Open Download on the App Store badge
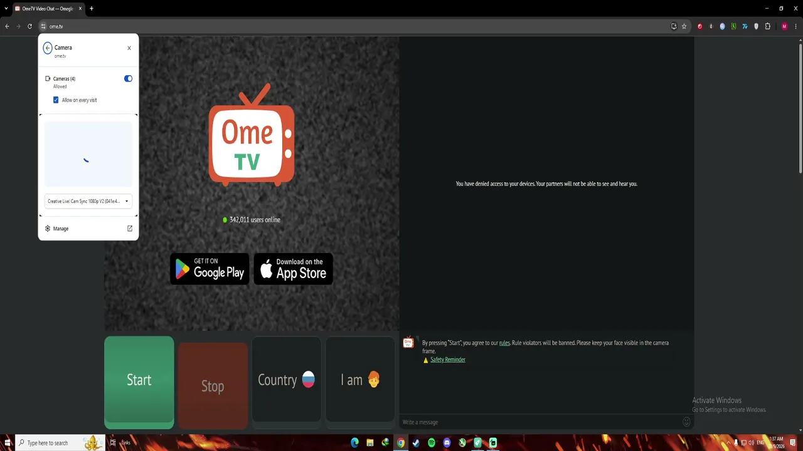 (x=294, y=269)
